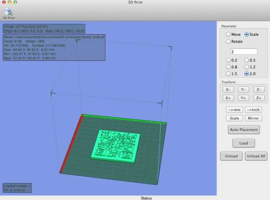Click the Unload All button
This screenshot has width=270, height=200.
coord(256,156)
